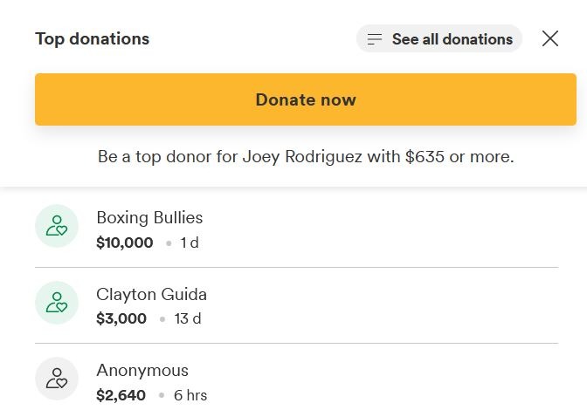Click the dot separator after $3,000
The image size is (587, 410).
tap(162, 319)
